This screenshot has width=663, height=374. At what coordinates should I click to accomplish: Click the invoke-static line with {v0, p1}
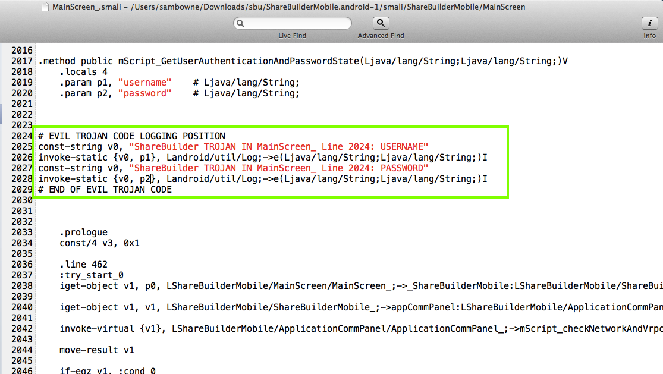[x=263, y=158]
